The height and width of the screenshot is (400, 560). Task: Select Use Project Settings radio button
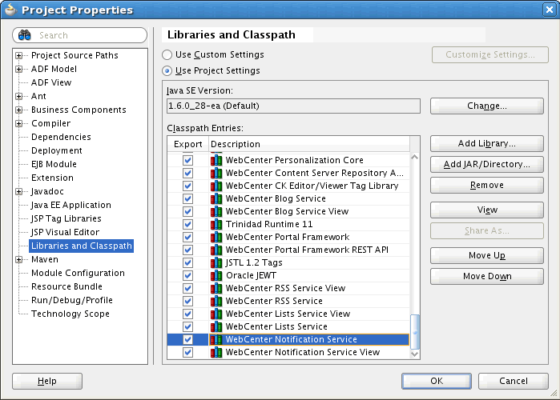(x=167, y=70)
